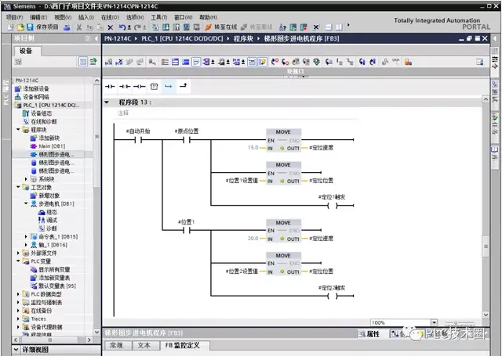
Task: Click the Accessible devices icon
Action: coord(282,27)
